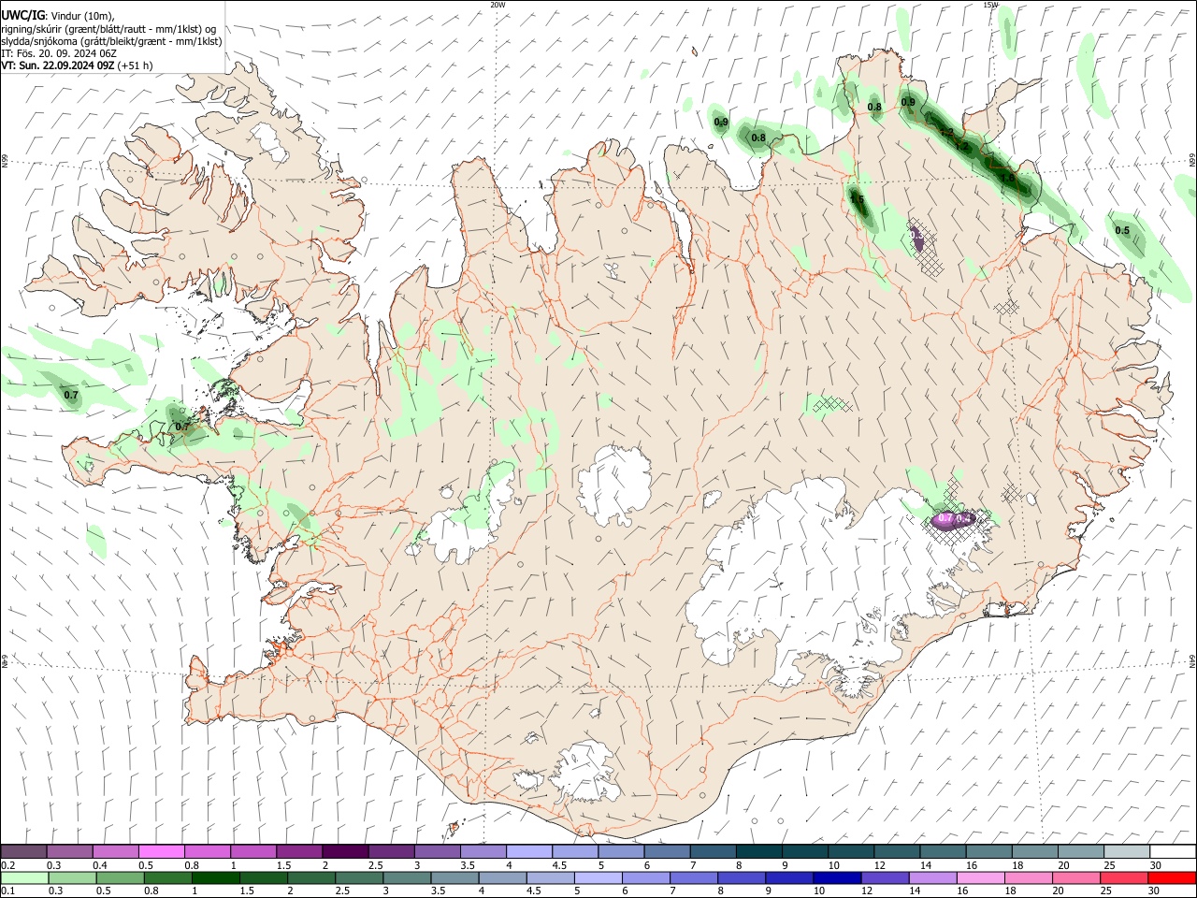Click the '1.5' precipitation label on the map
Viewport: 1197px width, 898px height.
coord(857,199)
